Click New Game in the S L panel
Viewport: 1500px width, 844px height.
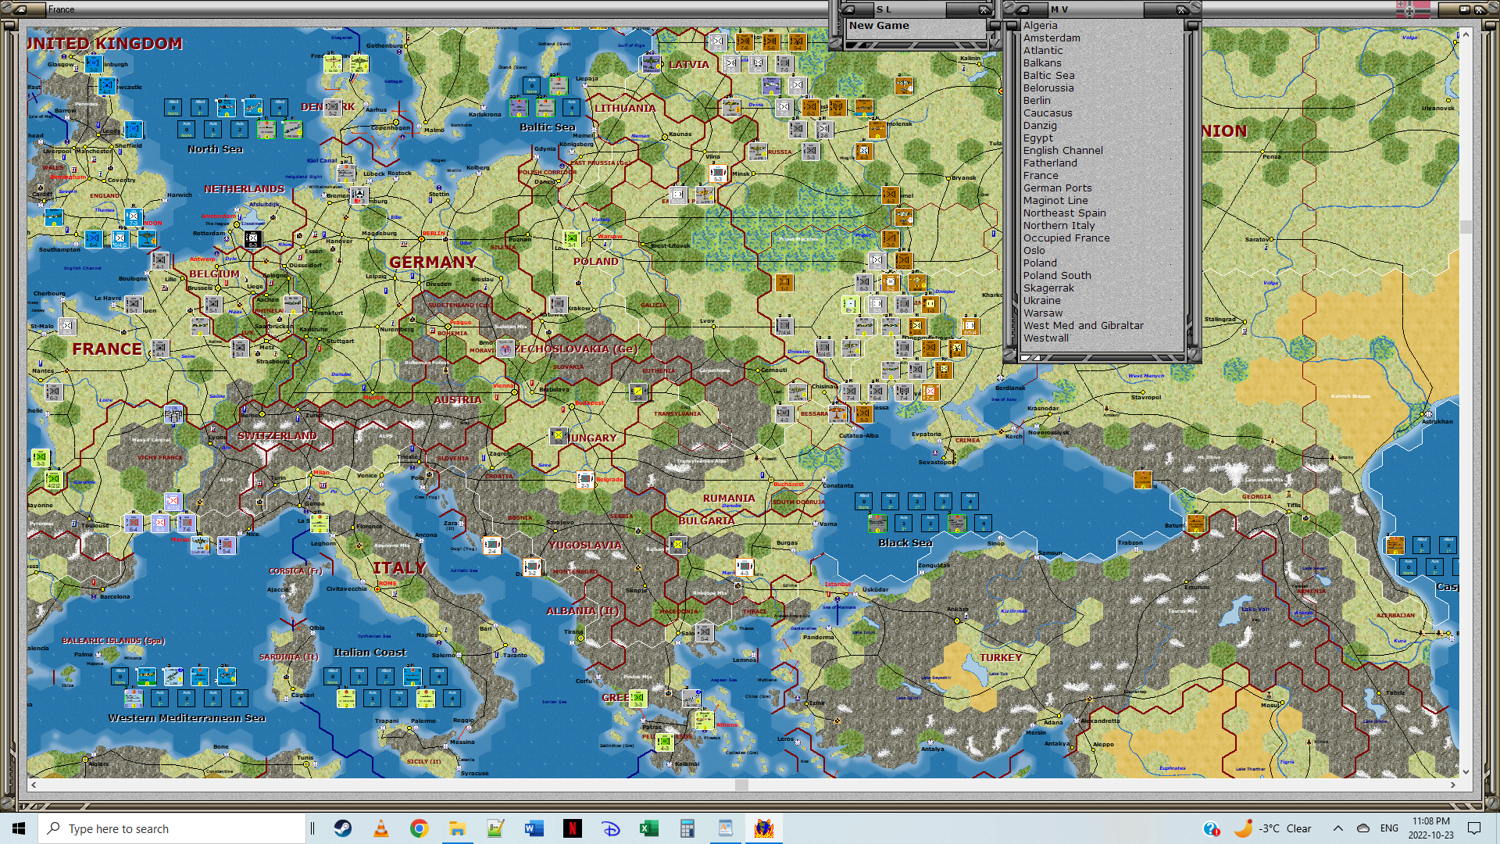879,25
